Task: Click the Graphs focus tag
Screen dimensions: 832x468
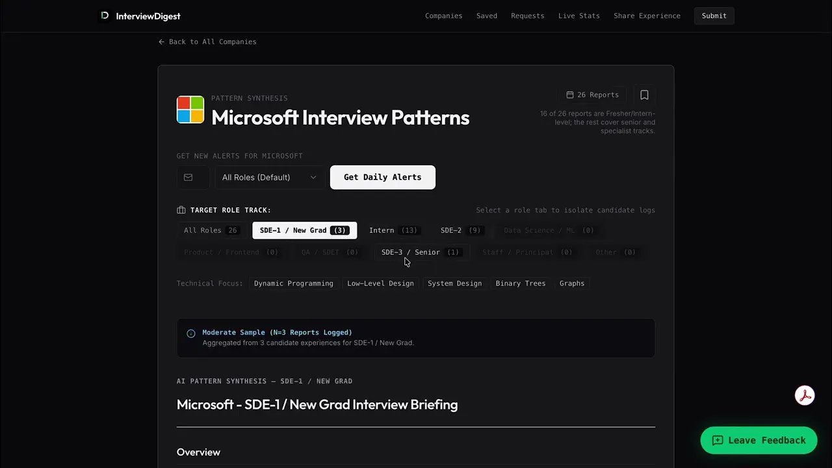Action: click(572, 283)
